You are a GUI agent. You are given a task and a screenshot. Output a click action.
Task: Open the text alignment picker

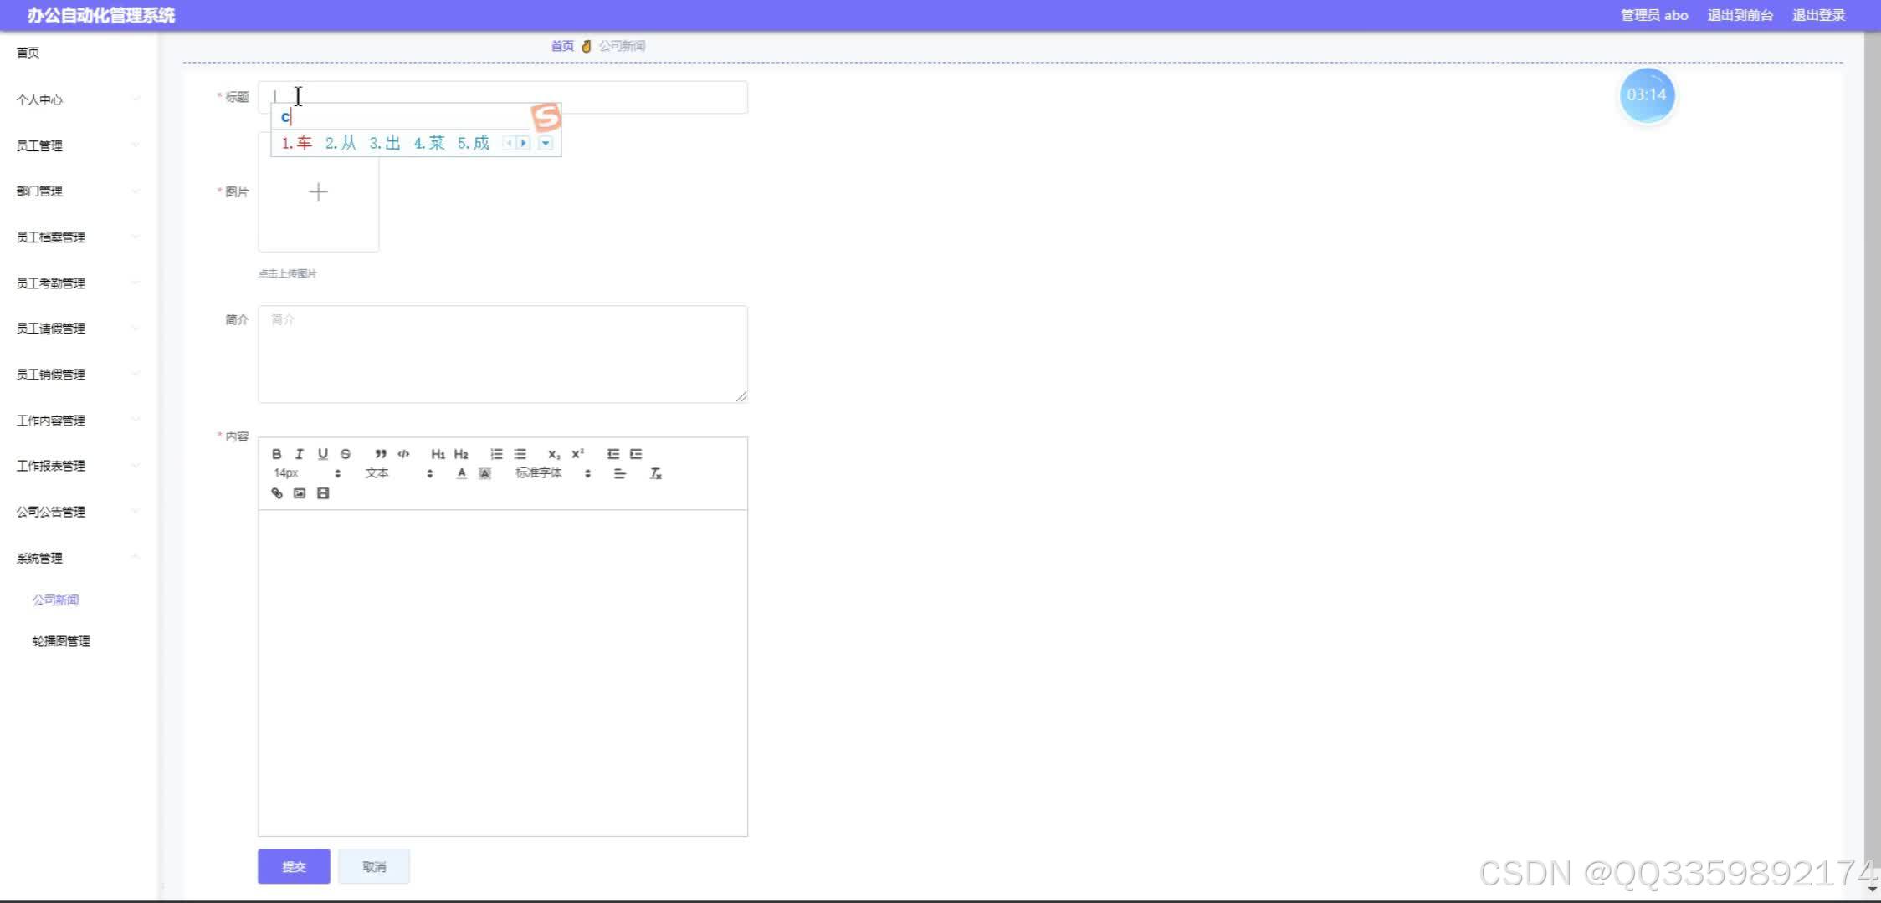tap(620, 474)
